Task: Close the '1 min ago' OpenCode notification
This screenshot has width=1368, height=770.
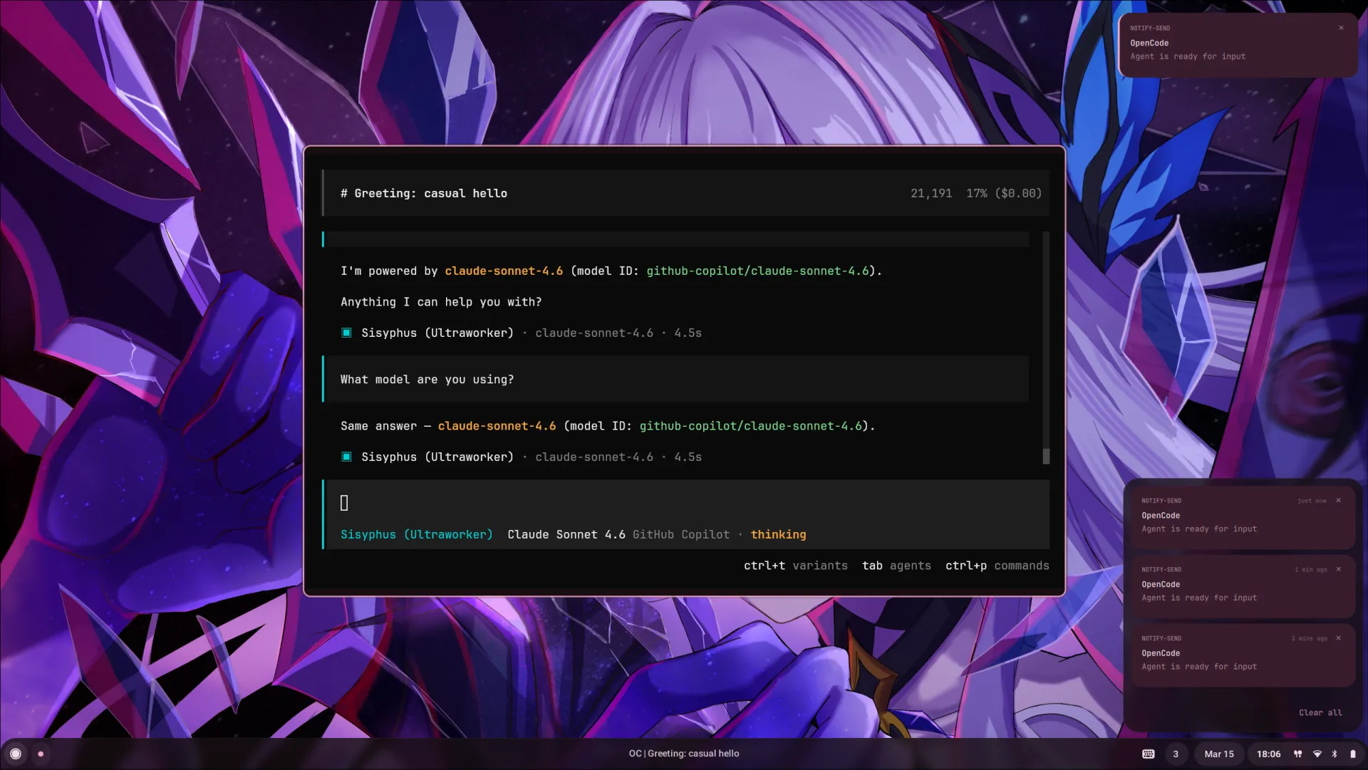Action: (x=1339, y=569)
